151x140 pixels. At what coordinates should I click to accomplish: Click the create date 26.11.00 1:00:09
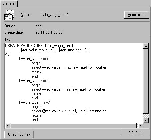click(x=49, y=32)
